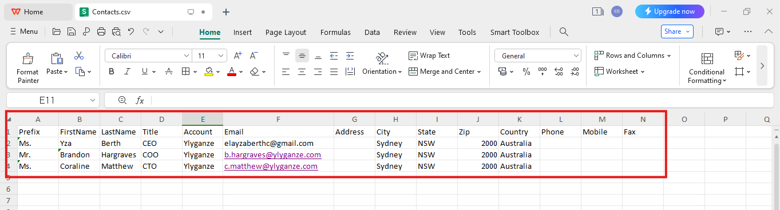Viewport: 780px width, 210px height.
Task: Switch to the Page Layout tab
Action: [286, 32]
